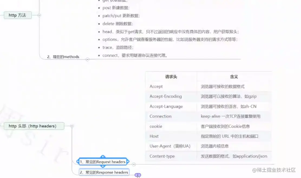Click the User-Agent（简称UA）table cell

click(x=171, y=146)
